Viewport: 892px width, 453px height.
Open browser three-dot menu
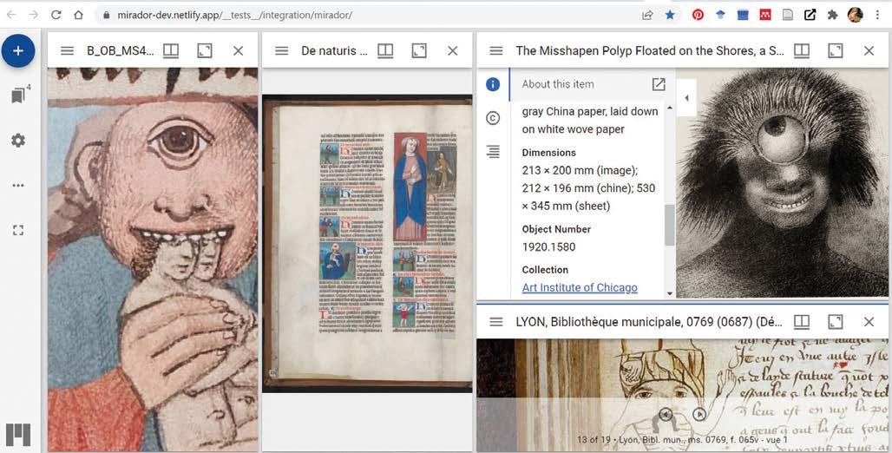877,16
